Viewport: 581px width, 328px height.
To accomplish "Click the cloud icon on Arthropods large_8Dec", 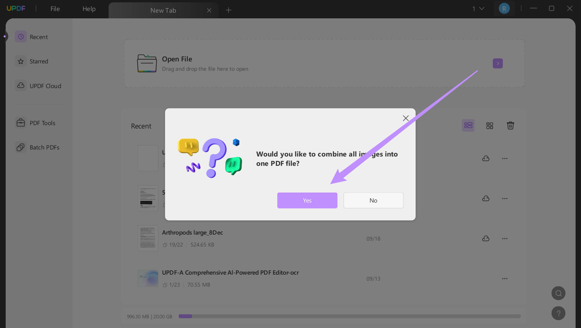I will [x=485, y=238].
